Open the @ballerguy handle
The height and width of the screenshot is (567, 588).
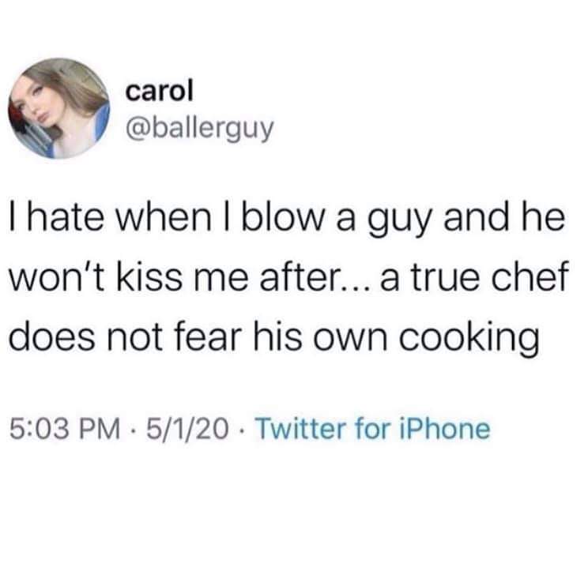point(200,130)
